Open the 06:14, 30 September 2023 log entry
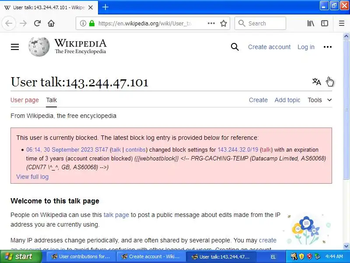The image size is (350, 263). pos(59,149)
